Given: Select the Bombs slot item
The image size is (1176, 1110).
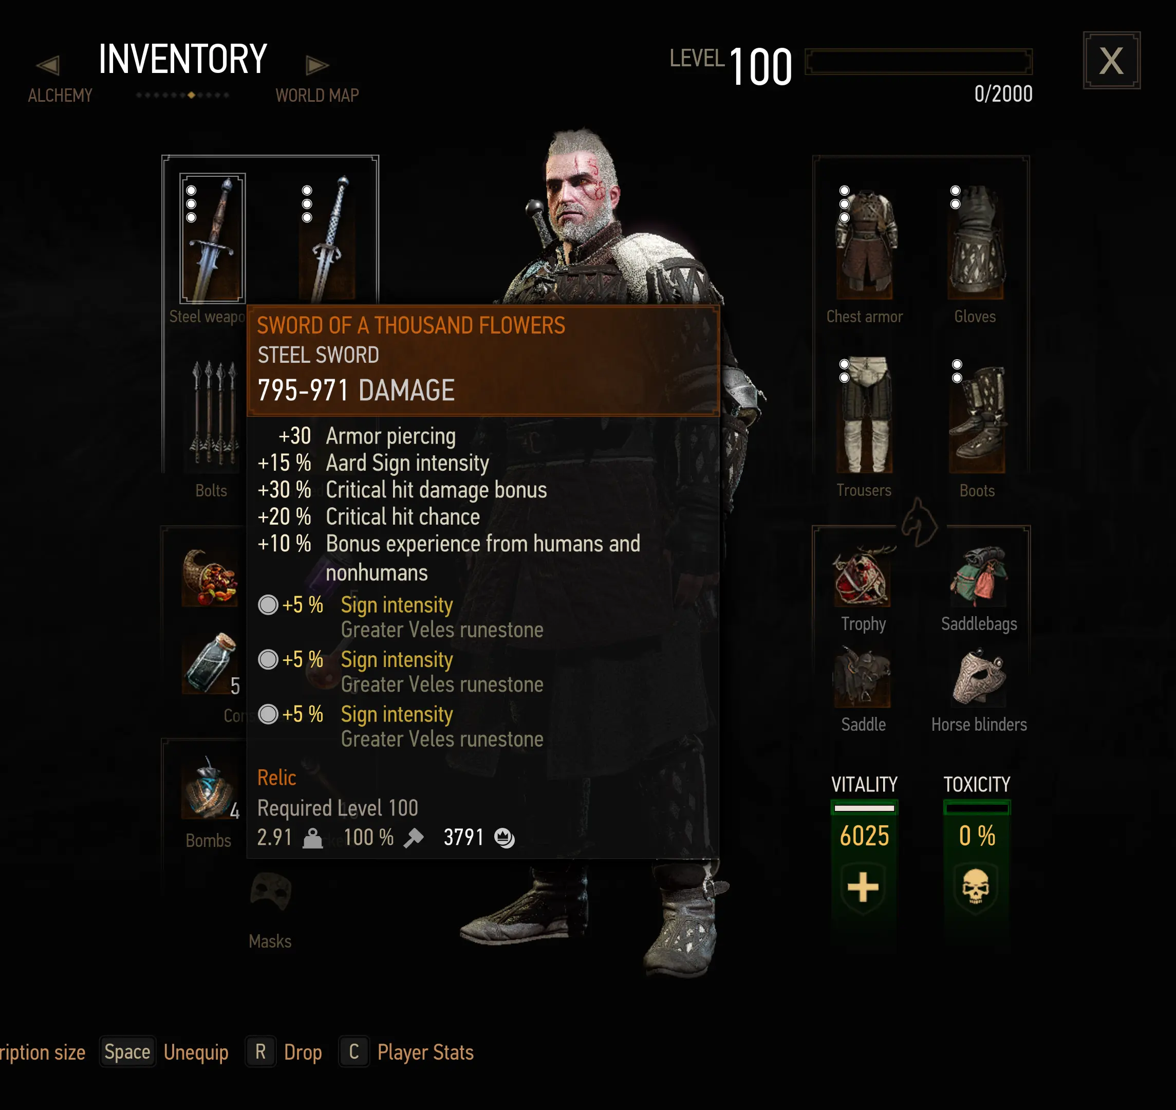Looking at the screenshot, I should [x=210, y=788].
